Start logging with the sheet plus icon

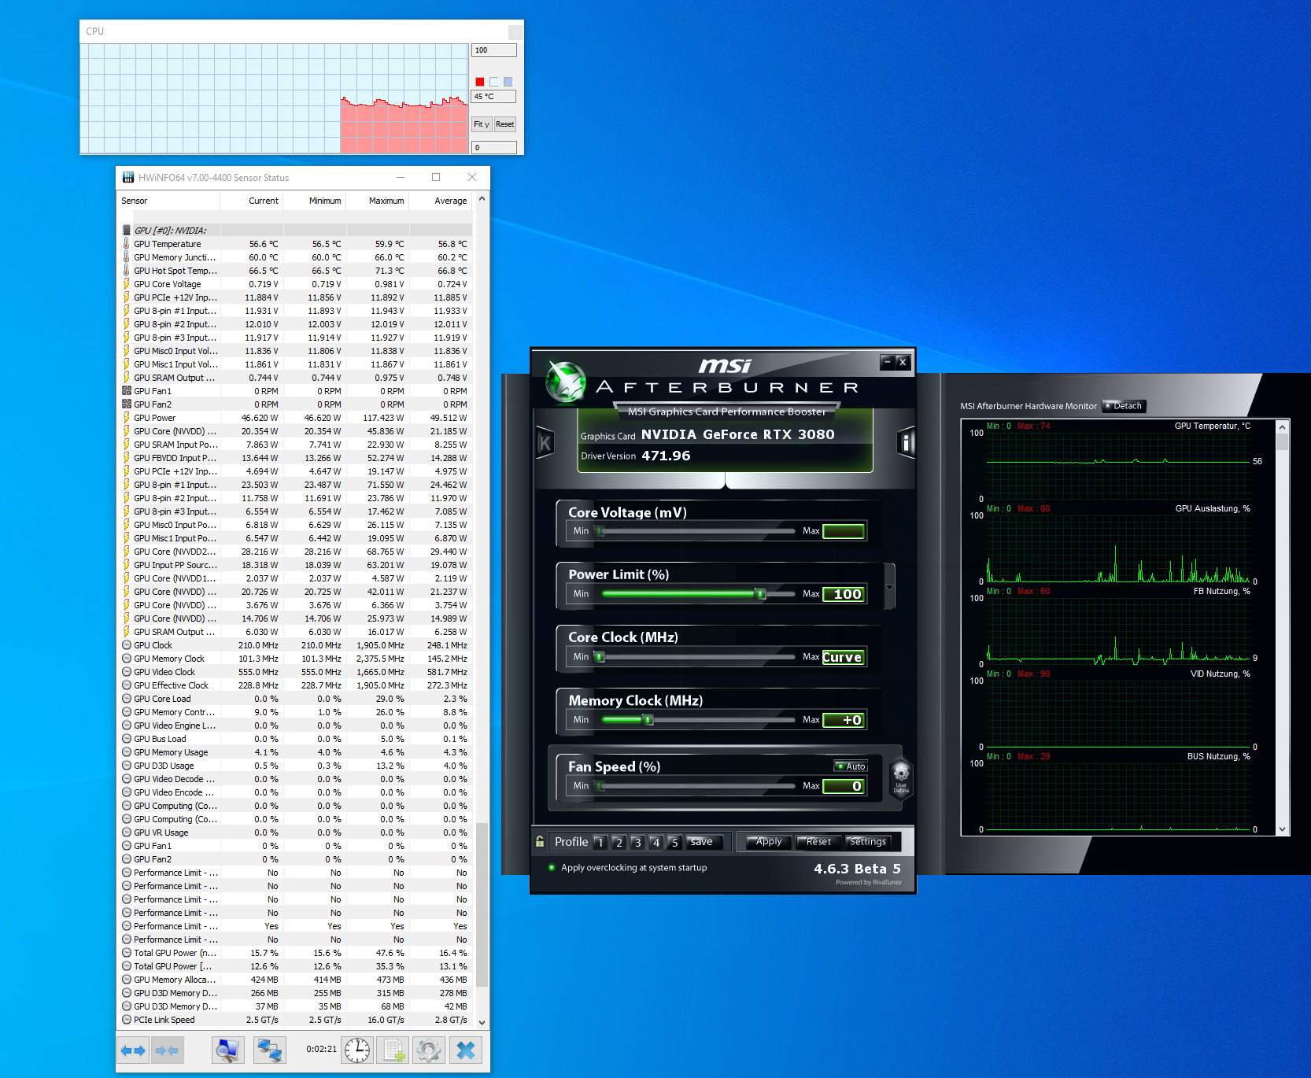point(393,1050)
